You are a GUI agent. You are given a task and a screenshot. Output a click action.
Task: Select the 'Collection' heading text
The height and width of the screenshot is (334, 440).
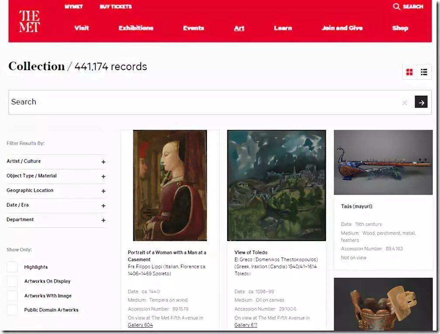(37, 66)
